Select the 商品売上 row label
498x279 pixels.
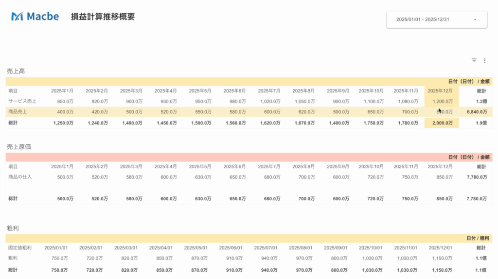17,112
